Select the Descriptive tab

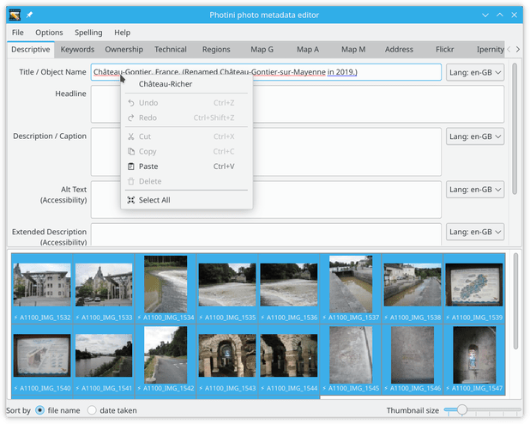(x=30, y=50)
